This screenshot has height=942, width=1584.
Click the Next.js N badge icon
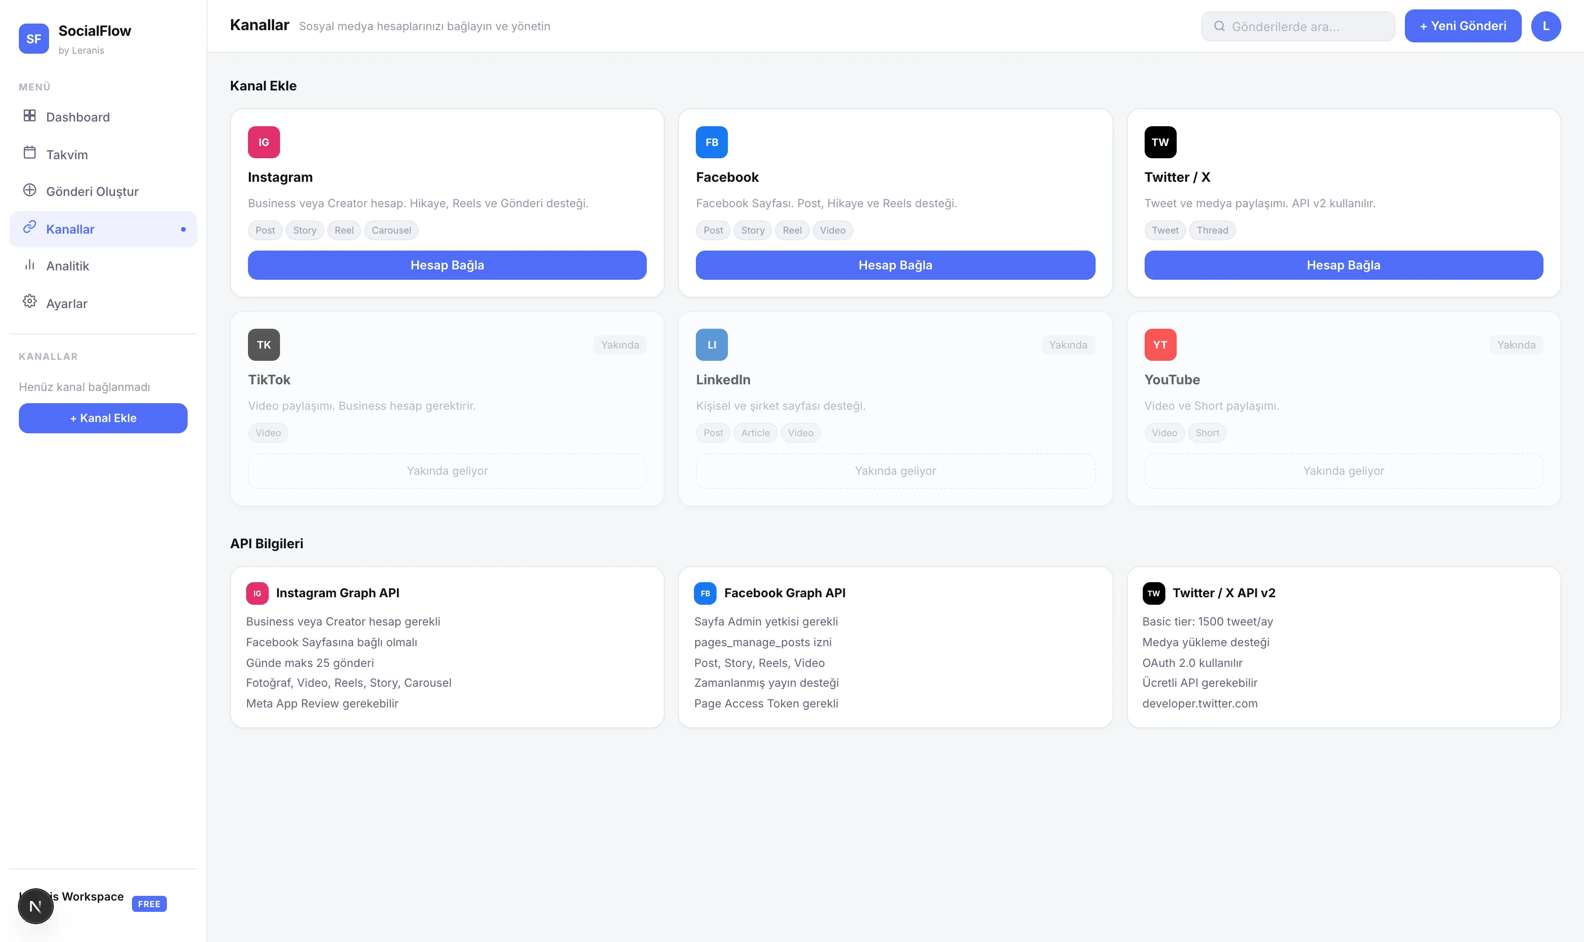35,906
